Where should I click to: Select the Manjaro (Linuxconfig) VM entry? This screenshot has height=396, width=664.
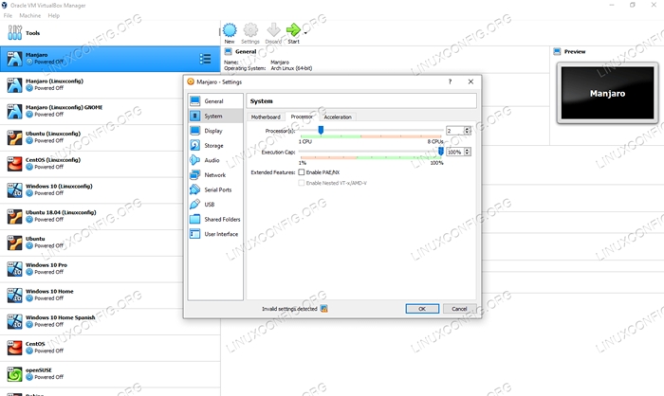point(110,85)
